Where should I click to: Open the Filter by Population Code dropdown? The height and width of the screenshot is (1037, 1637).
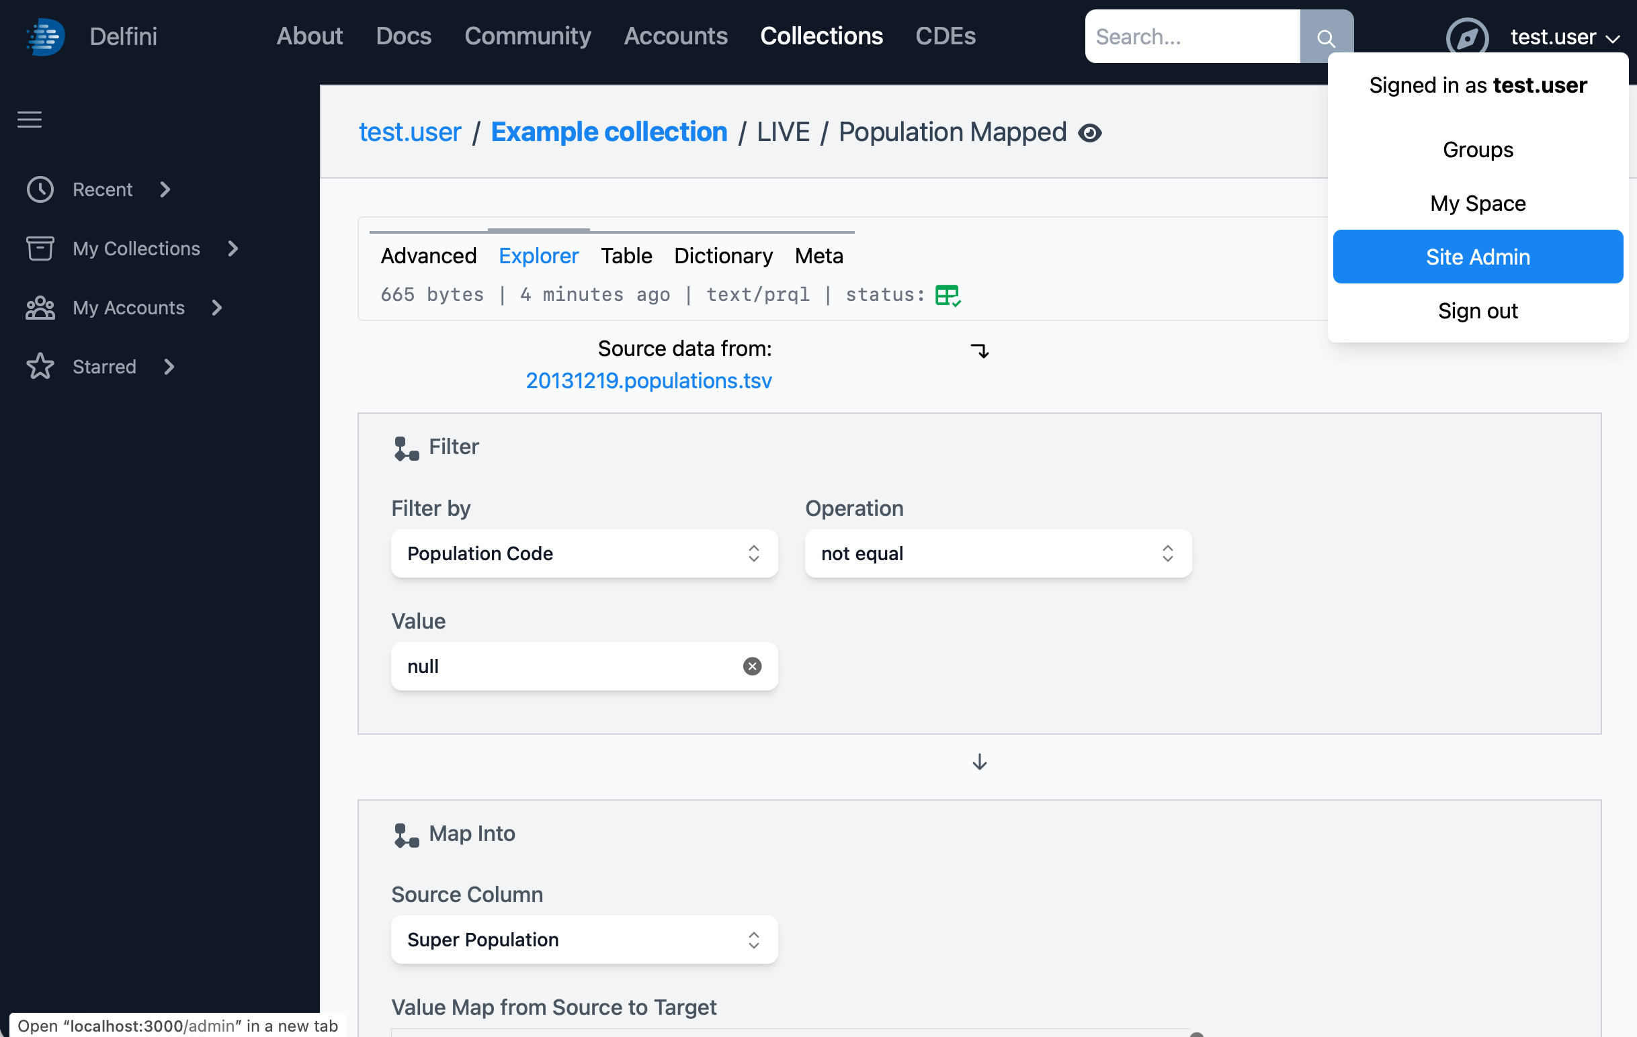click(584, 554)
